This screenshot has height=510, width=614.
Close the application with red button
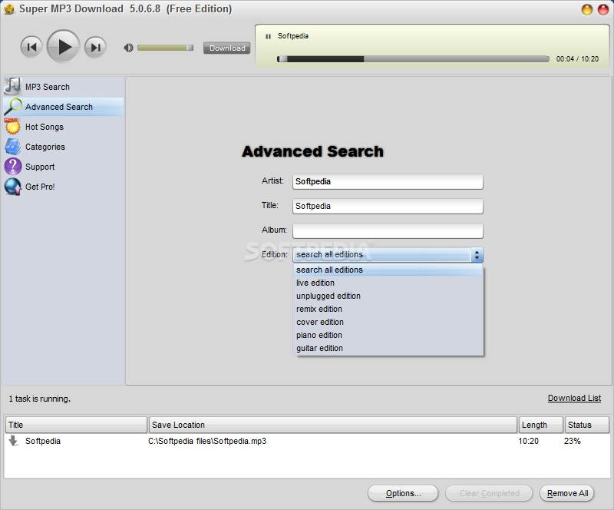pos(603,10)
